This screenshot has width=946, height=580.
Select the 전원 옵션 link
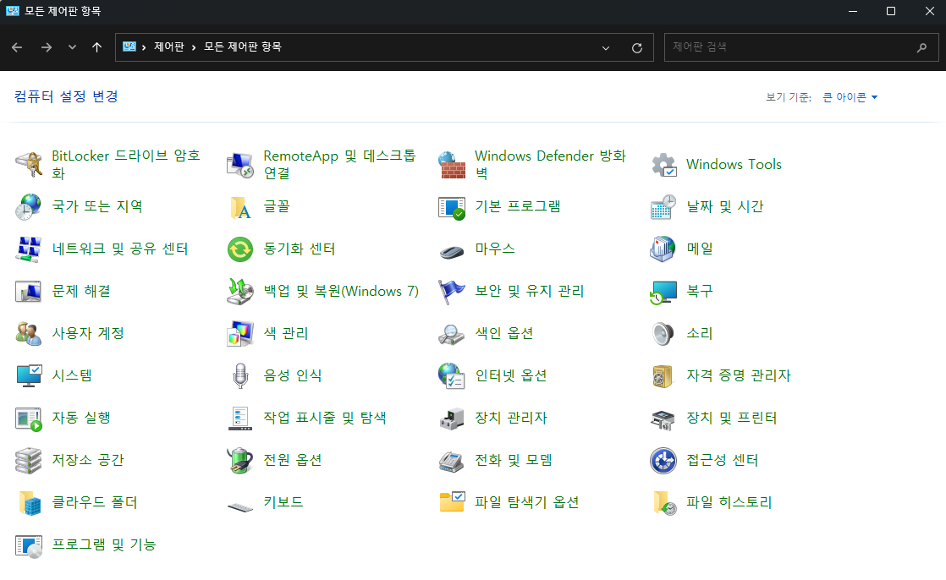[x=293, y=460]
